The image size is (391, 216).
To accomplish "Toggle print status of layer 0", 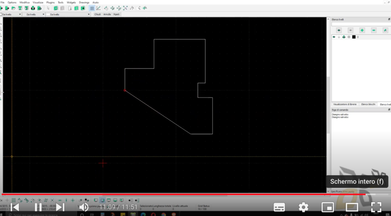I will (344, 37).
